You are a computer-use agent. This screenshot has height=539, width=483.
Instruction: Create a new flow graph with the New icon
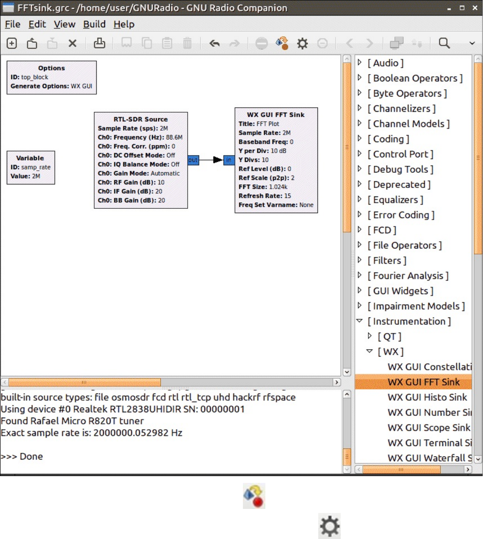point(12,43)
